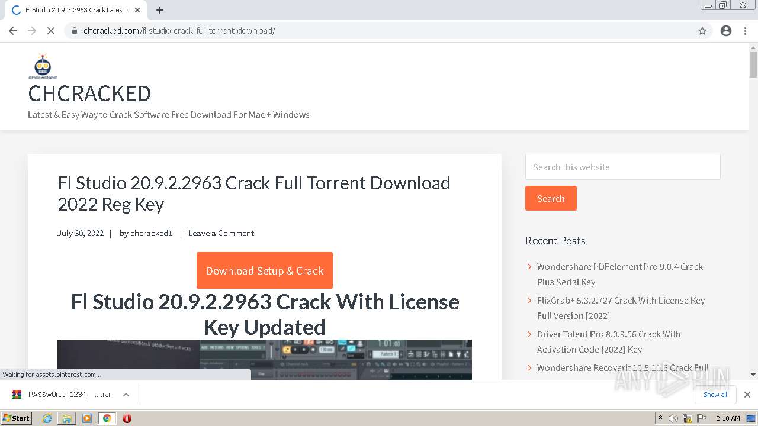
Task: Open the volume speaker icon
Action: click(673, 418)
